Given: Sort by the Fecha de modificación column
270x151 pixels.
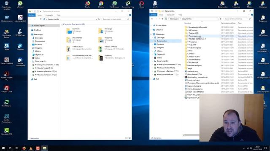Looking at the screenshot, I should (x=229, y=23).
